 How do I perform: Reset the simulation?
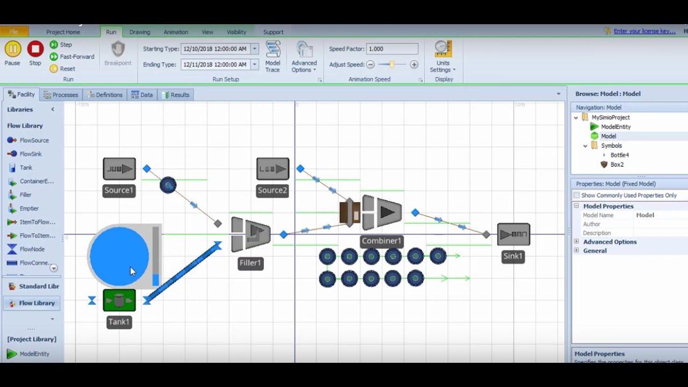tap(62, 69)
